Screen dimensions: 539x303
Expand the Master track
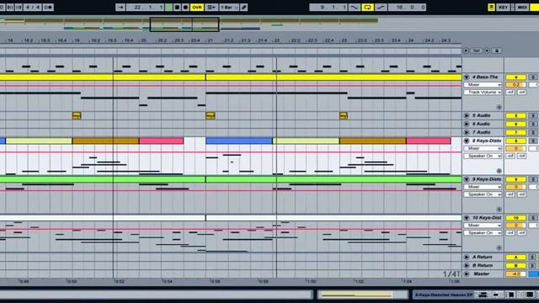point(467,274)
